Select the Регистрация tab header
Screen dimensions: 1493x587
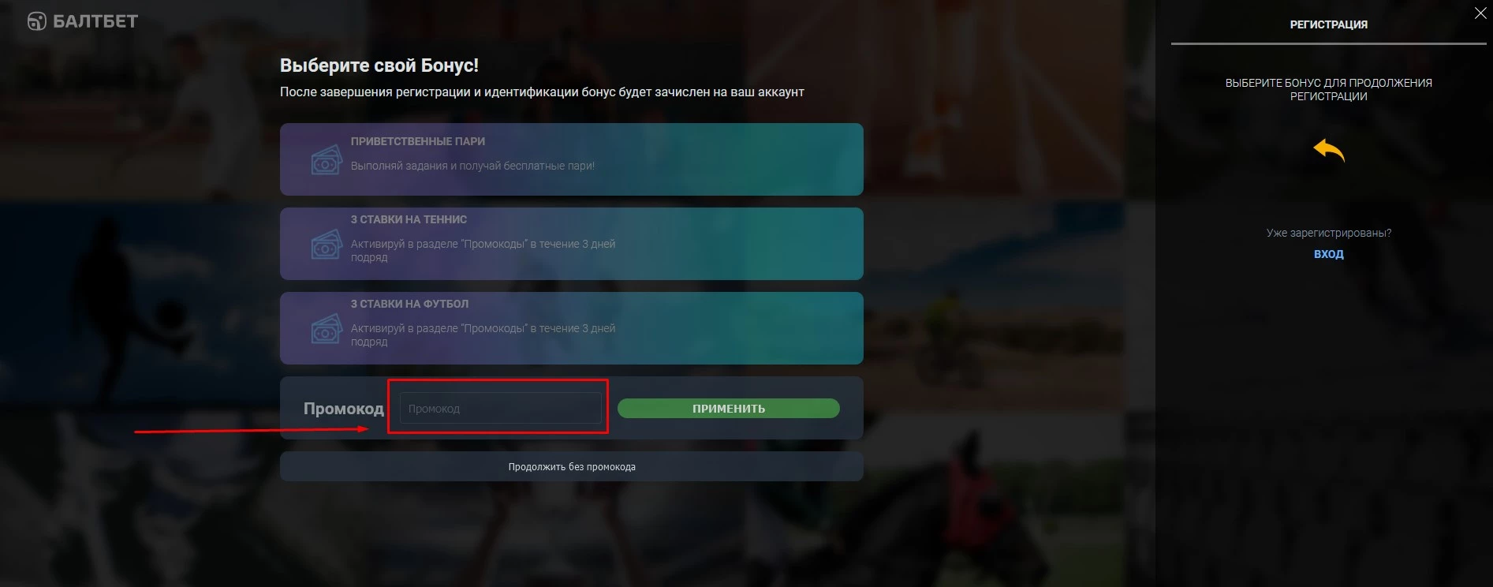tap(1329, 24)
